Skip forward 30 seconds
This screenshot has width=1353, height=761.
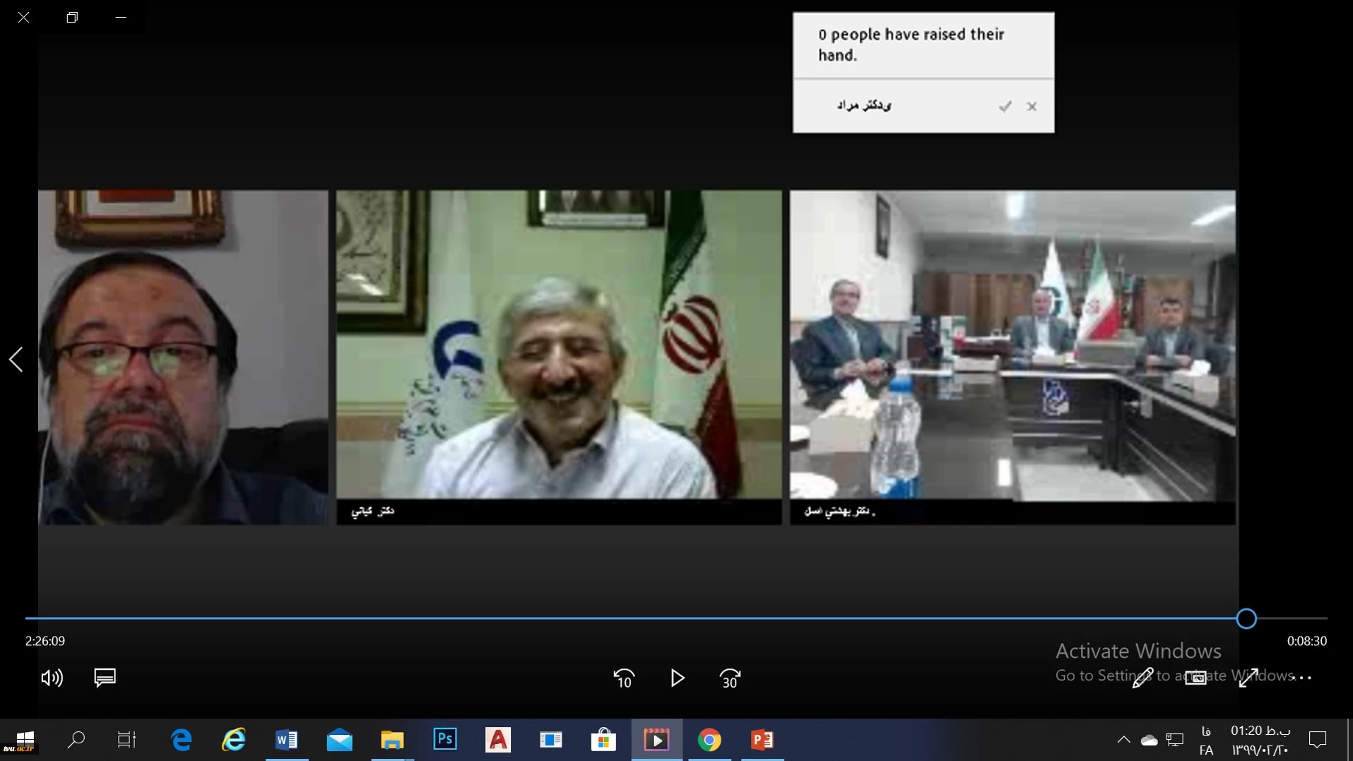click(x=730, y=678)
